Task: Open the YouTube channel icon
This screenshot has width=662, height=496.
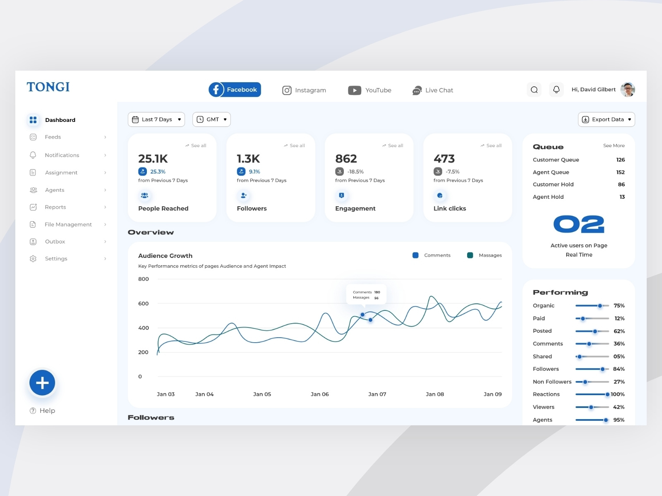Action: tap(355, 90)
